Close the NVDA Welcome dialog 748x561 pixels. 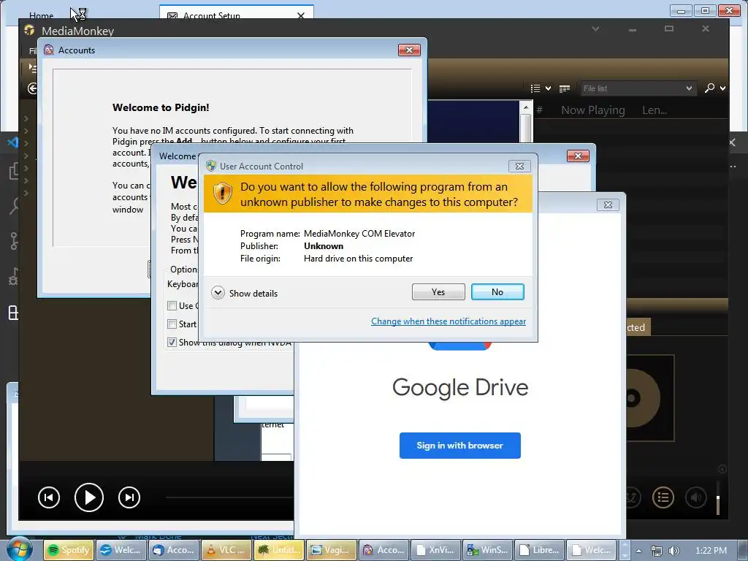pos(578,156)
